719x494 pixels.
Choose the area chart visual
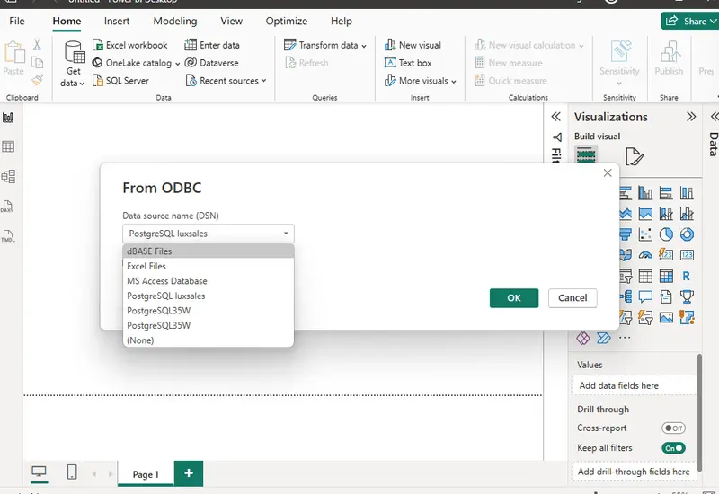[645, 214]
